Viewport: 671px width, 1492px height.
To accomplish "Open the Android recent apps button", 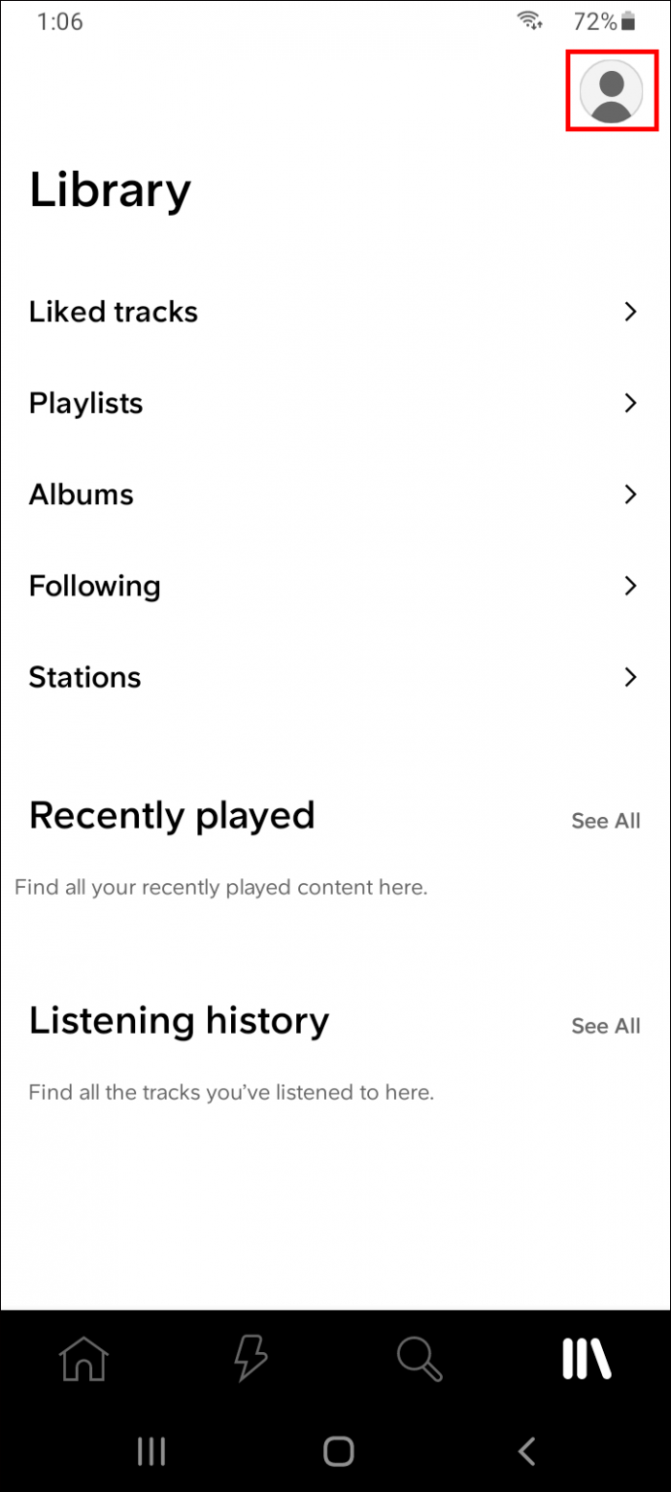I will click(x=151, y=1451).
